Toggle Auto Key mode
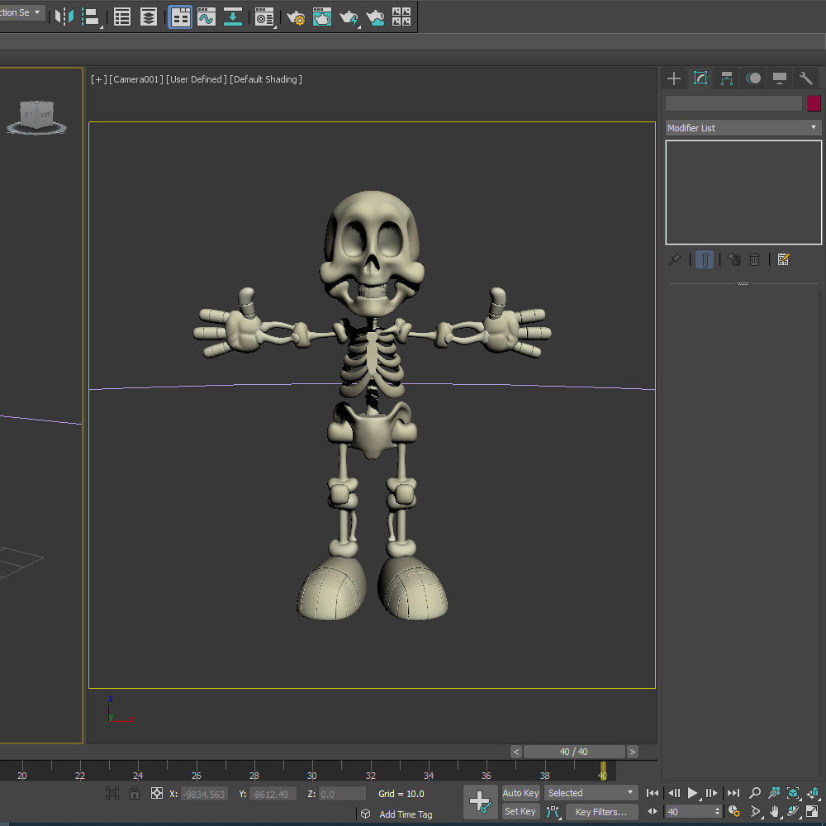826x826 pixels. tap(520, 793)
